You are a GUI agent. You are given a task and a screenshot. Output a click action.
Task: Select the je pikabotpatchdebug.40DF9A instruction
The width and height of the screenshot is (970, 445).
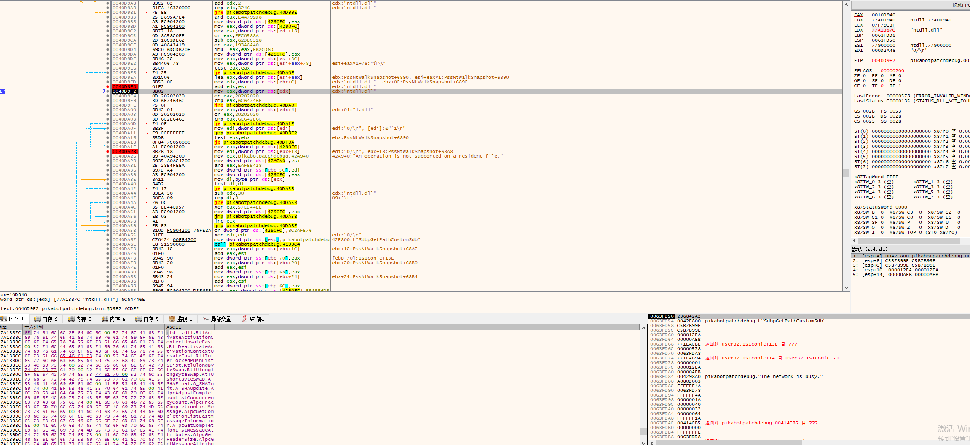254,142
